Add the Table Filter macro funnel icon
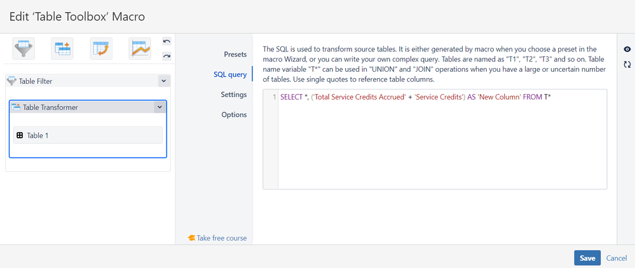The width and height of the screenshot is (635, 268). point(24,48)
